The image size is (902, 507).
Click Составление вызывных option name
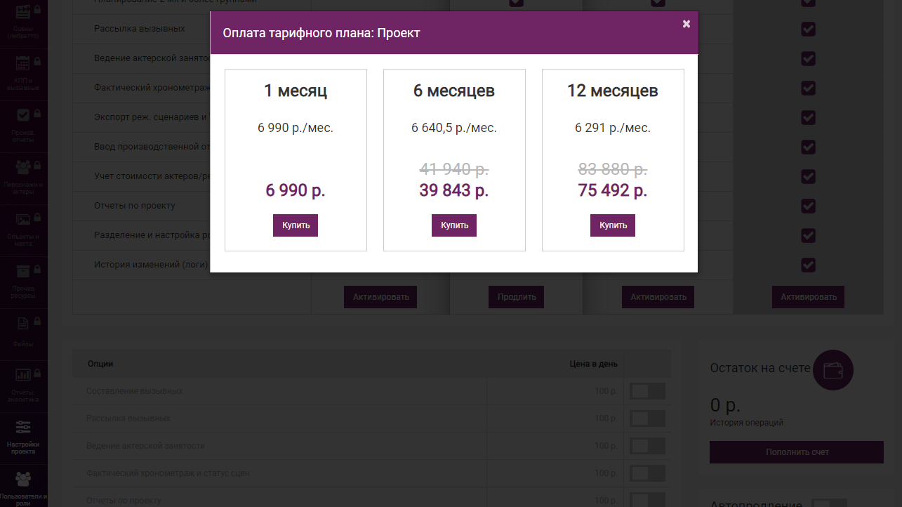click(135, 391)
